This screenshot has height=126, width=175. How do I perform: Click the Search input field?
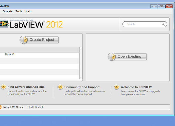pyautogui.click(x=145, y=24)
